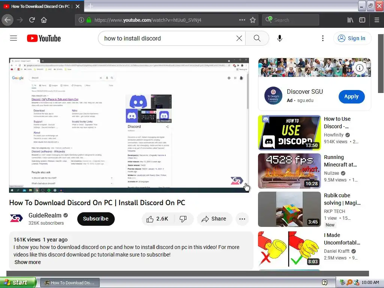Click the Daniel Krafft channel name
This screenshot has width=384, height=288.
(337, 251)
